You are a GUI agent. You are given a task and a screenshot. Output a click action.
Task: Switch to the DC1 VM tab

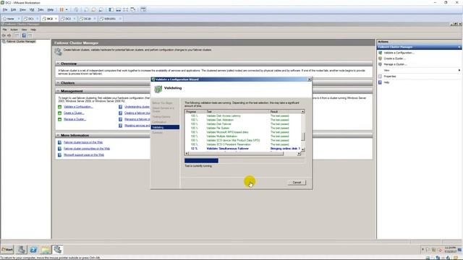tap(30, 19)
